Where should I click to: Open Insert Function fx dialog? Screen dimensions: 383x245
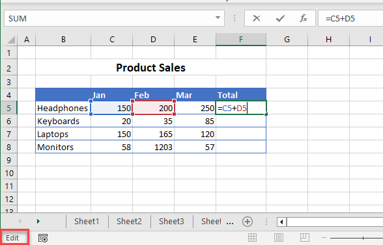[x=304, y=18]
